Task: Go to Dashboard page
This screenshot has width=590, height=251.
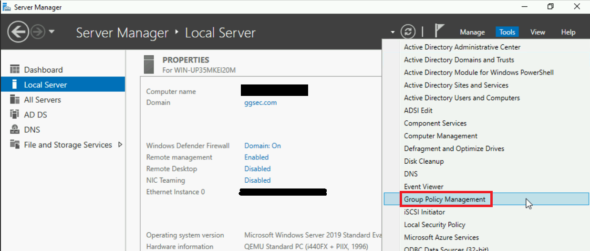Action: (43, 70)
